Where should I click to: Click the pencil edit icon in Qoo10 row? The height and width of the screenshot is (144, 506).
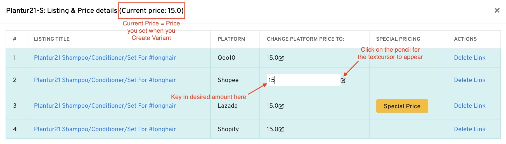281,58
